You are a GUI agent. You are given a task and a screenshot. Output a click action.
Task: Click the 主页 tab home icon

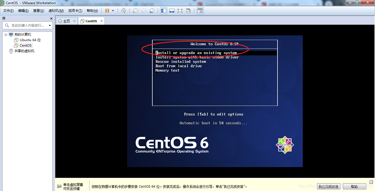point(60,21)
